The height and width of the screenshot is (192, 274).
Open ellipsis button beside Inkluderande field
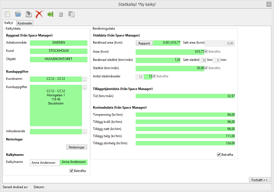85,132
